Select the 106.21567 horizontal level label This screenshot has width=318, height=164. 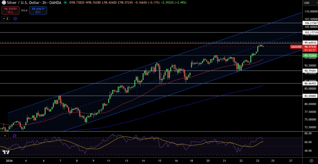tap(310, 23)
